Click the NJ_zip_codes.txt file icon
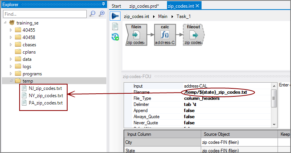291x153 pixels. click(24, 88)
